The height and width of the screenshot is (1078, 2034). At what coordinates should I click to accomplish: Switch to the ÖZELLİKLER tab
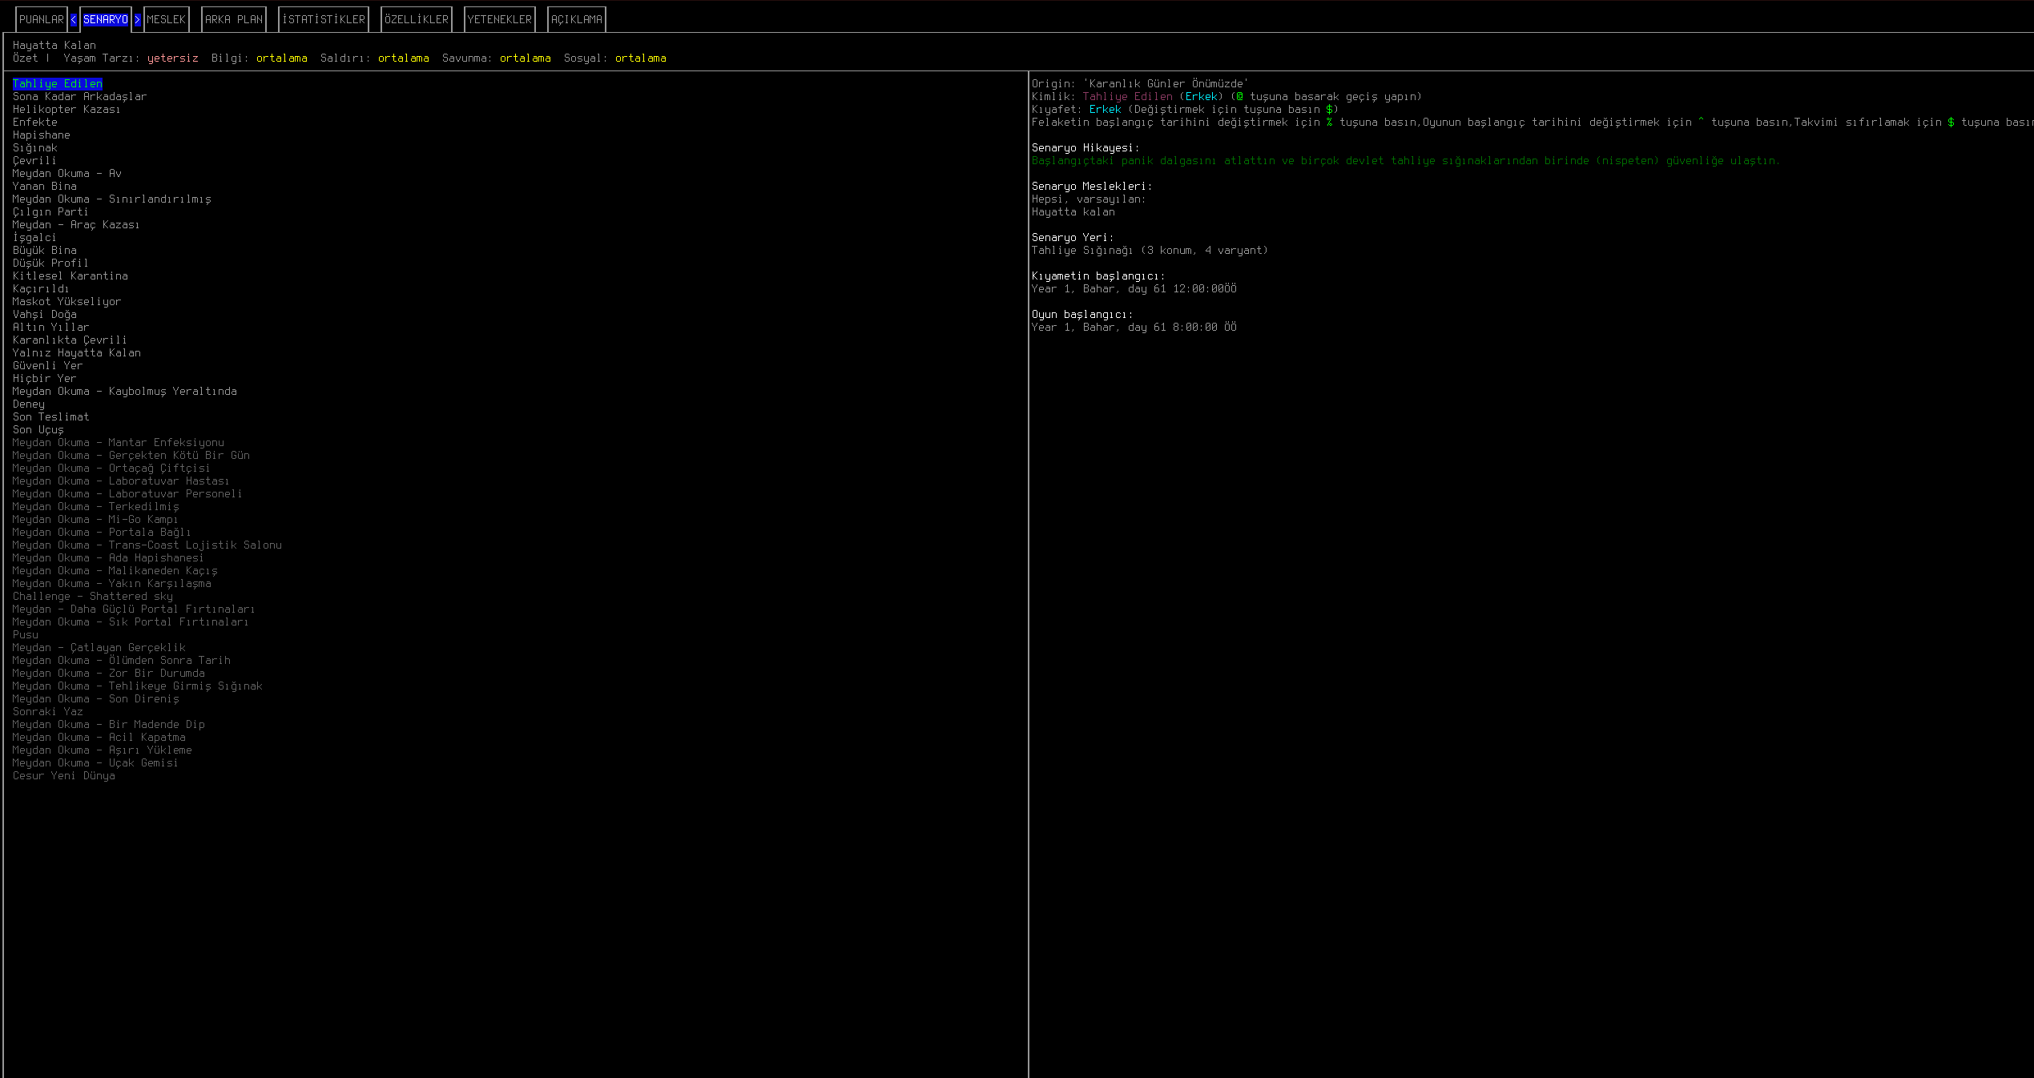[x=416, y=19]
